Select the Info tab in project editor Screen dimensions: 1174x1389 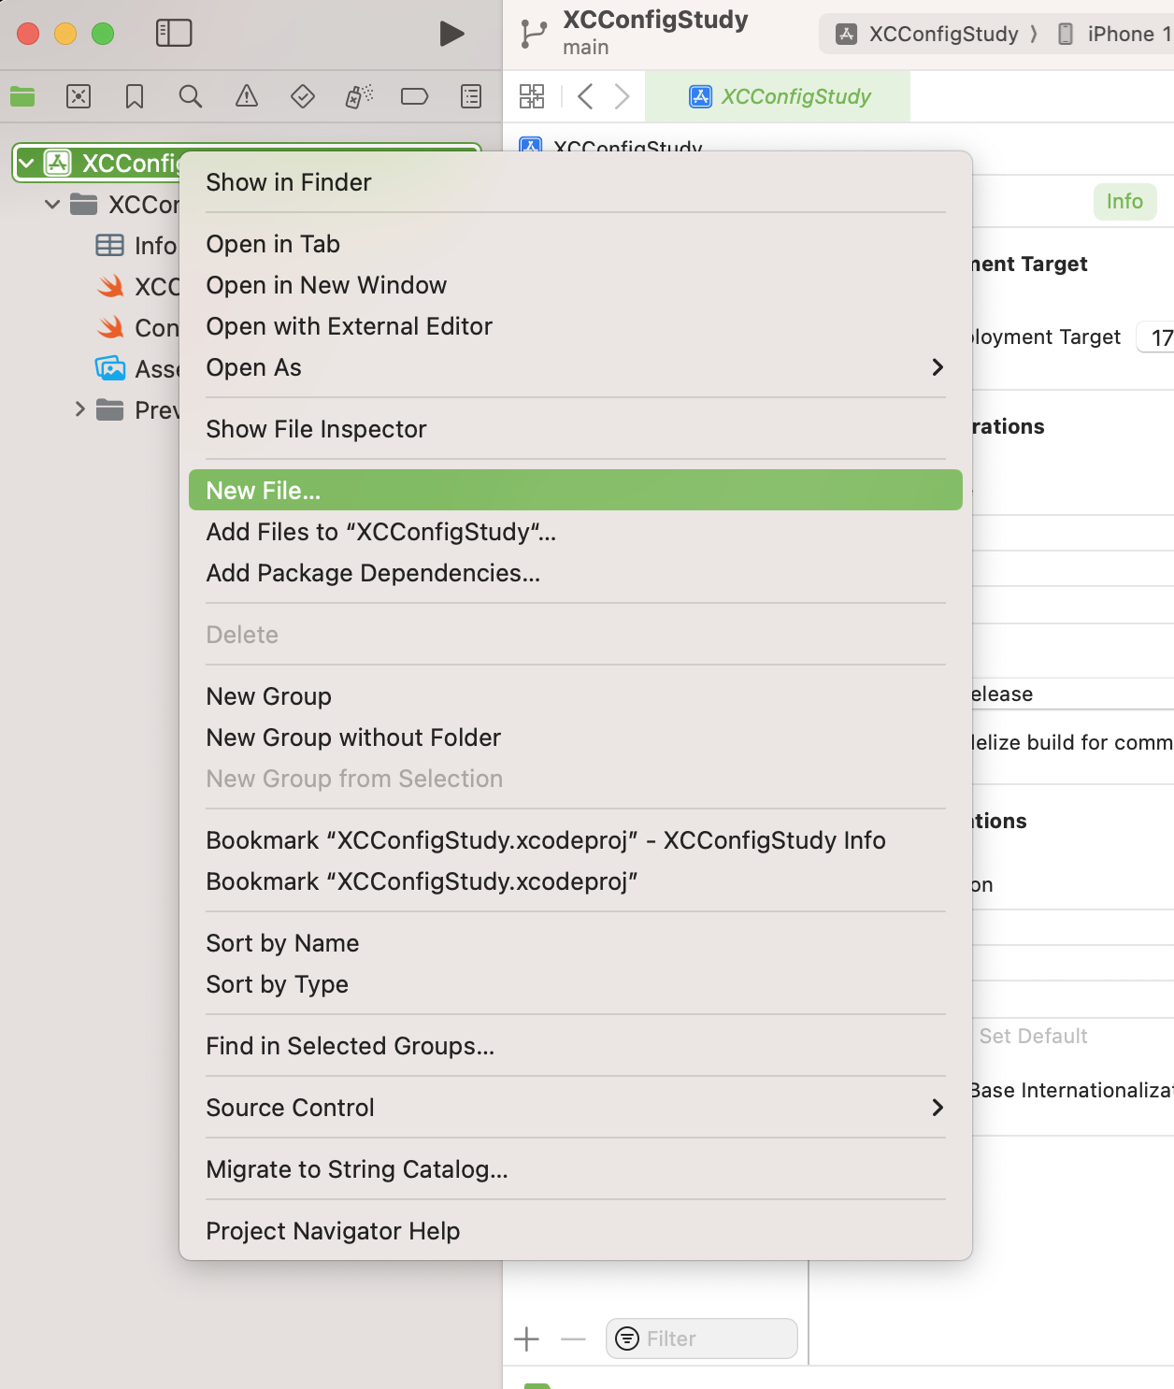1124,202
